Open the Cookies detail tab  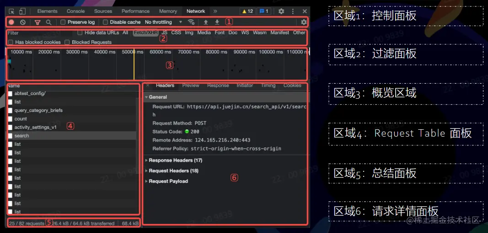click(x=292, y=85)
